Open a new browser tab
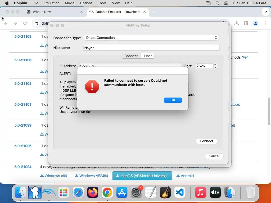 (x=154, y=12)
